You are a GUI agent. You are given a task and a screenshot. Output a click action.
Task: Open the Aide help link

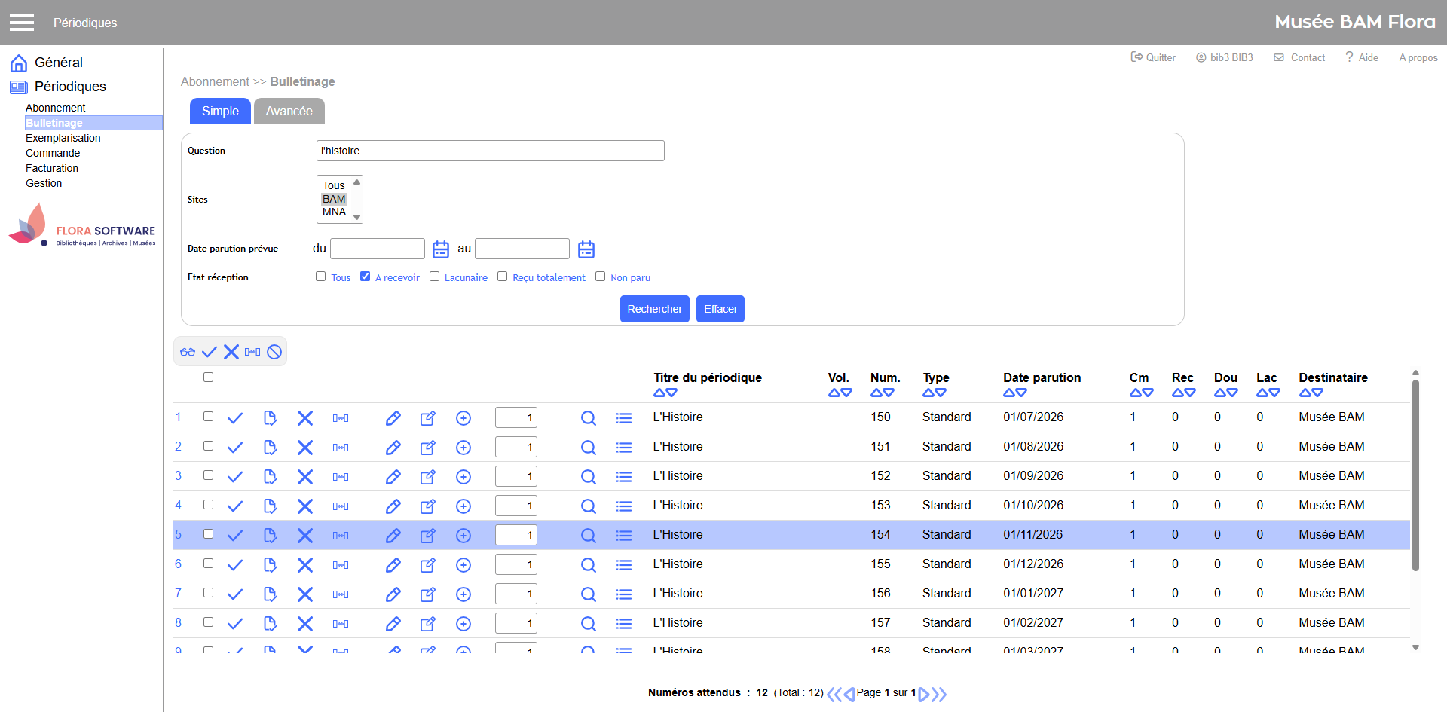click(1362, 57)
